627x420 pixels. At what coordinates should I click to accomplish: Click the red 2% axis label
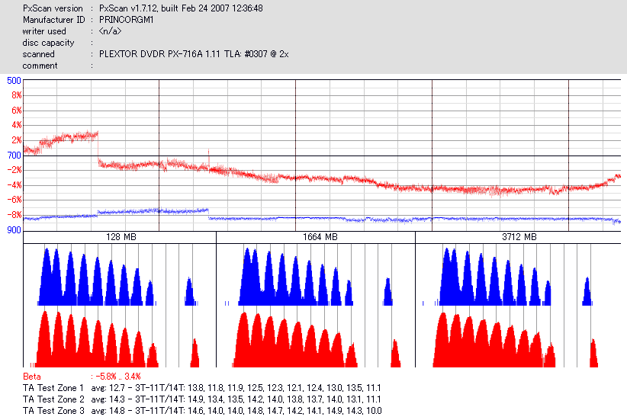(16, 140)
